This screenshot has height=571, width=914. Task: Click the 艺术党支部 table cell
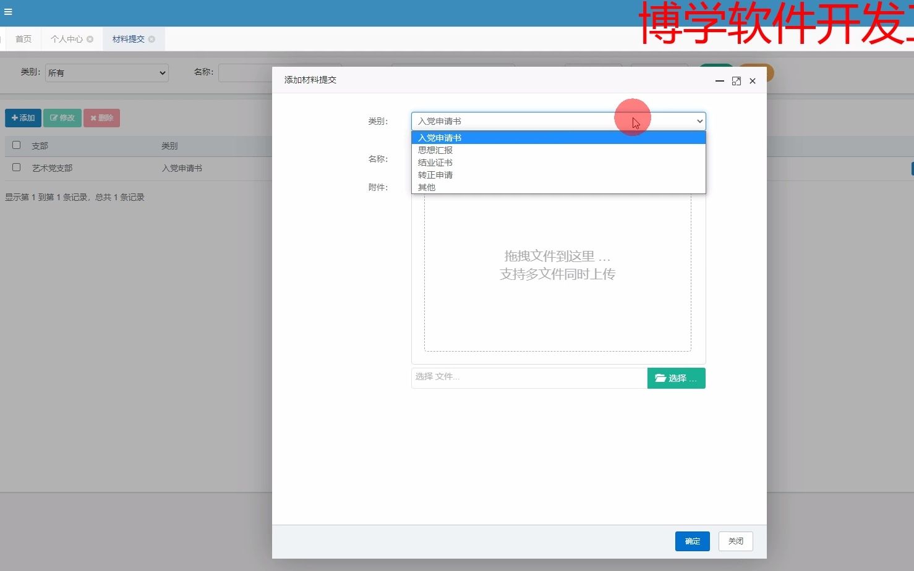[53, 168]
